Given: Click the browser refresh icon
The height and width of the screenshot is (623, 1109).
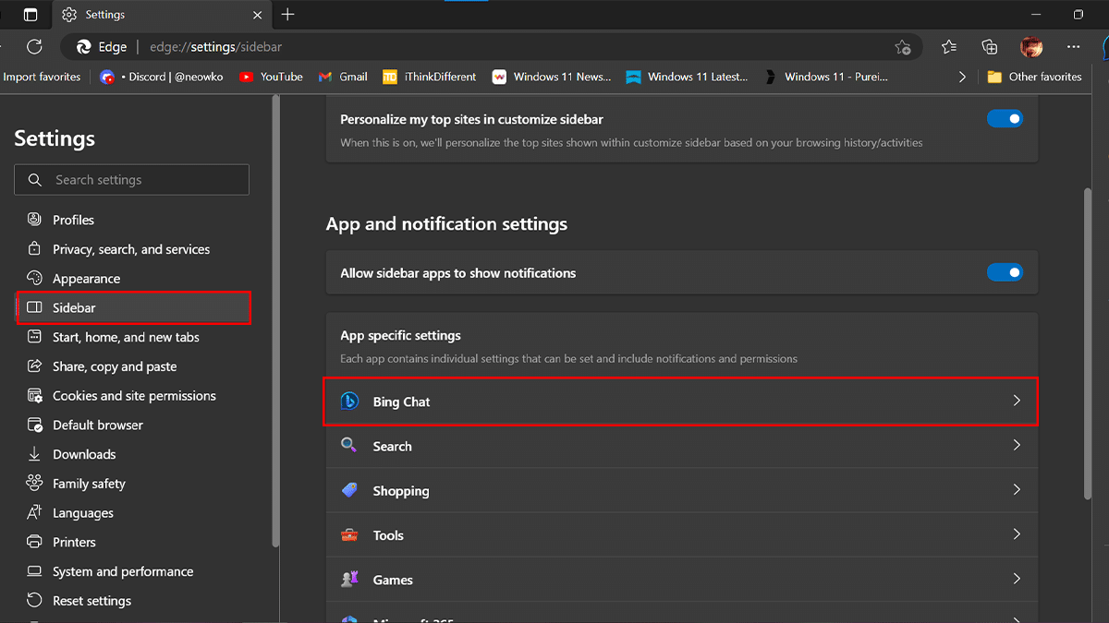Looking at the screenshot, I should (34, 47).
